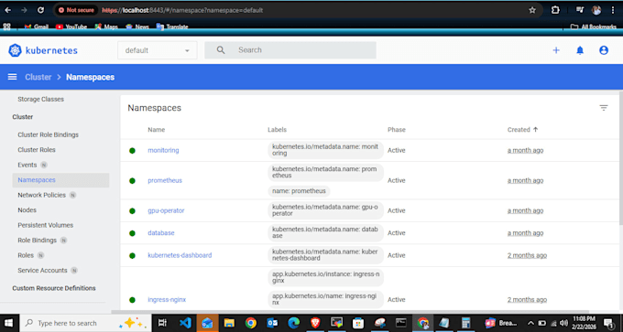This screenshot has width=623, height=332.
Task: Bookmark this page with the star icon
Action: [532, 10]
